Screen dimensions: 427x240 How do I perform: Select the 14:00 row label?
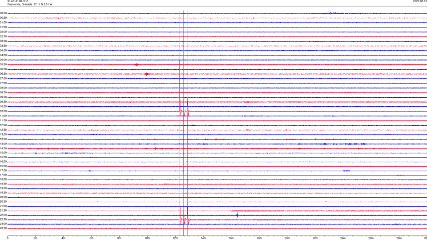(3, 144)
